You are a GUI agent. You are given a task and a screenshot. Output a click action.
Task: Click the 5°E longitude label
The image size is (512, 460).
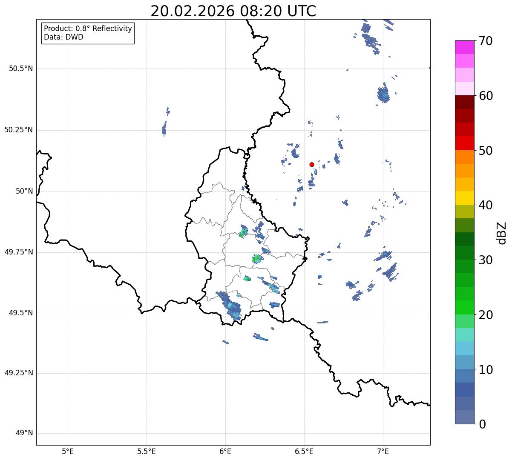click(68, 451)
